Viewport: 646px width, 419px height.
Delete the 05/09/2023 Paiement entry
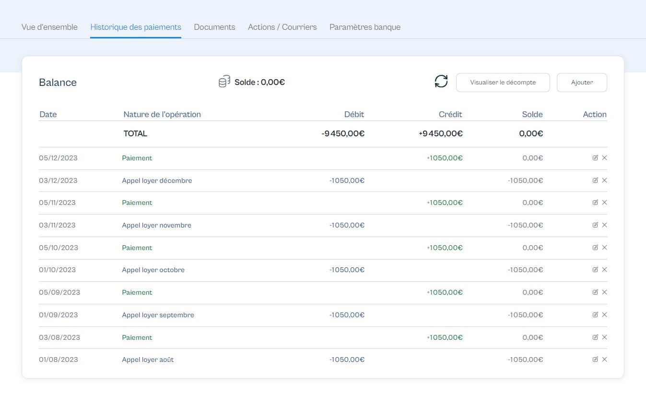604,292
